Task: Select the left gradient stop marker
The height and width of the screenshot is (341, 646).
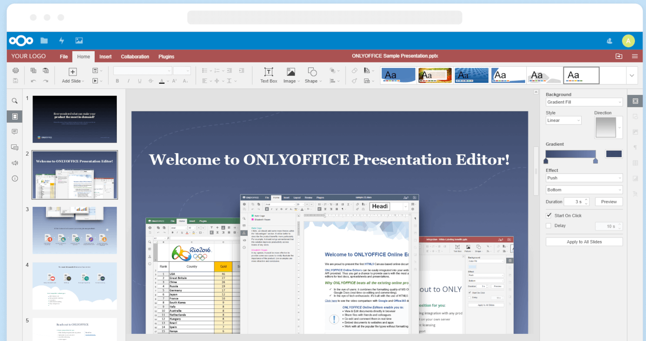Action: [x=546, y=161]
